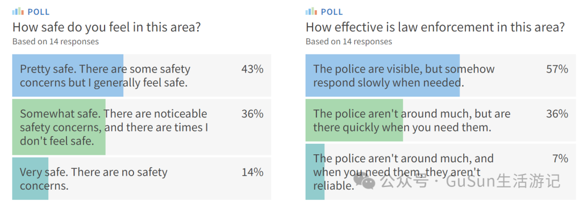Choose 'police are there quickly when needed' option

point(441,120)
